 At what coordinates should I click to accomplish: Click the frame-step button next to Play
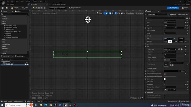[36, 8]
